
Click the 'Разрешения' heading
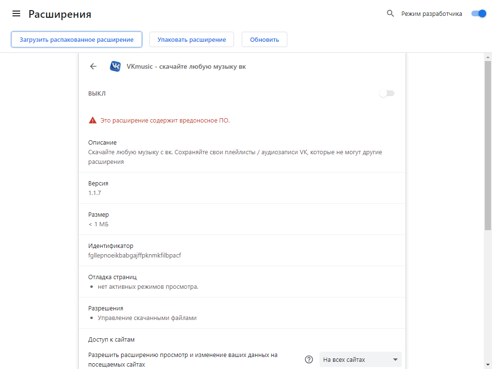106,308
